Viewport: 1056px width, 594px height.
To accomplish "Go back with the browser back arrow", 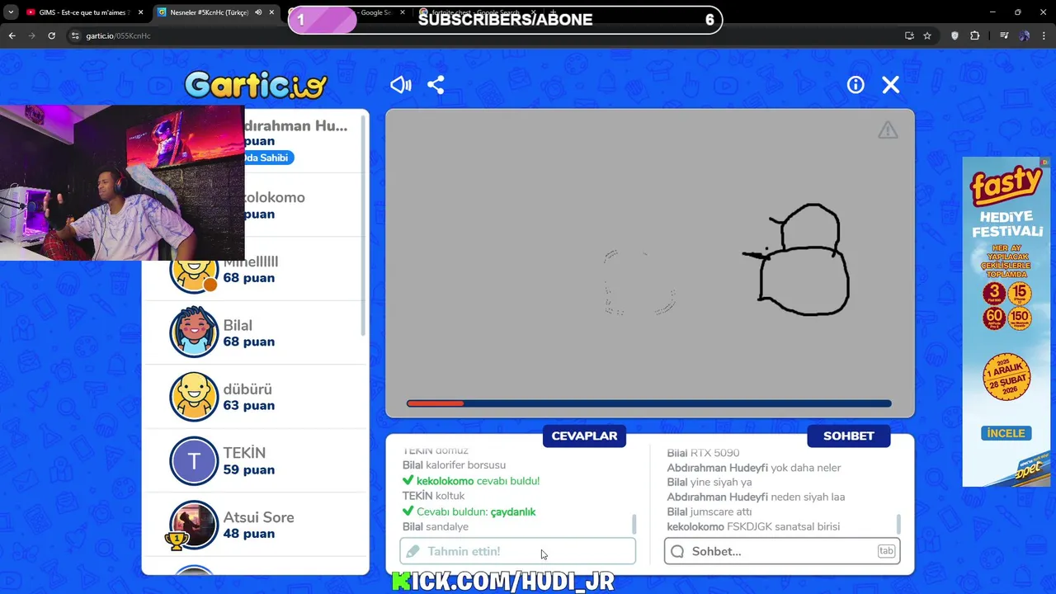I will (x=12, y=35).
